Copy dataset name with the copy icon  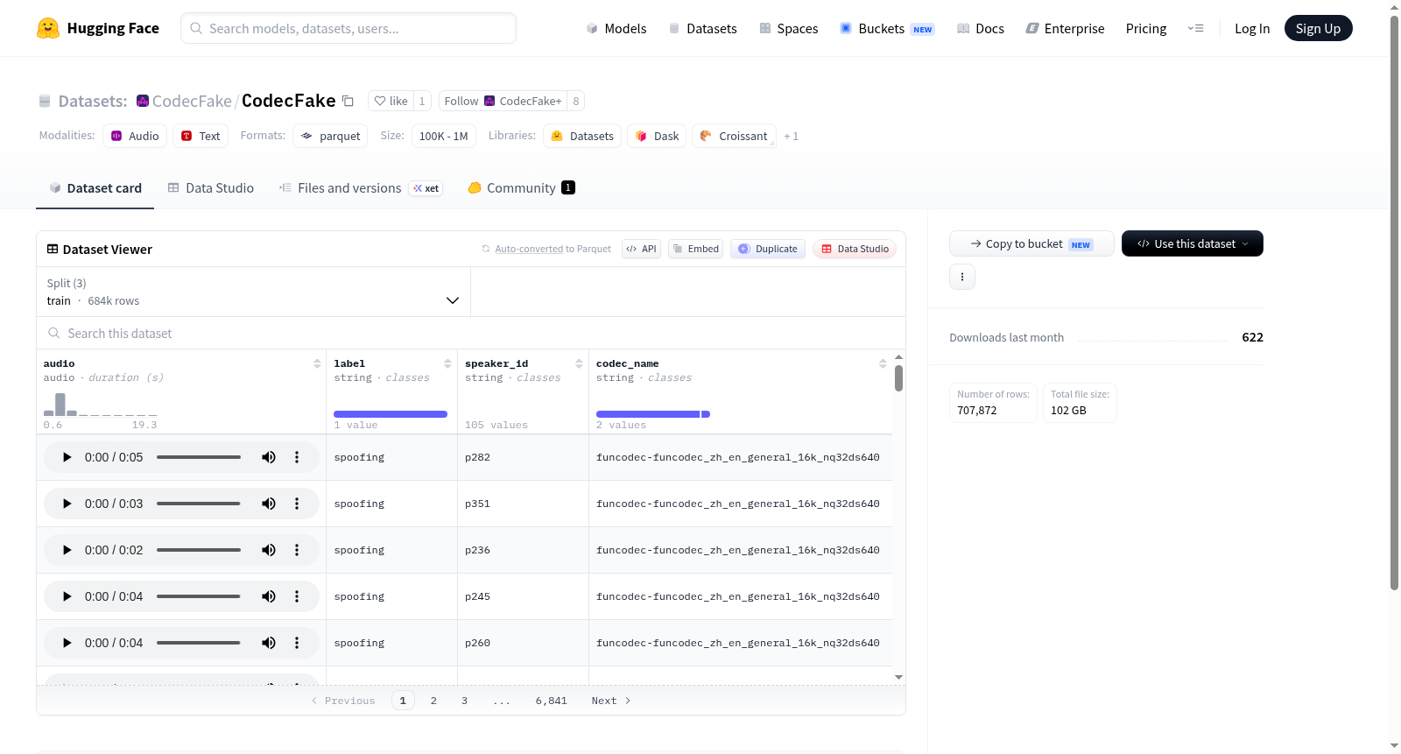tap(348, 101)
